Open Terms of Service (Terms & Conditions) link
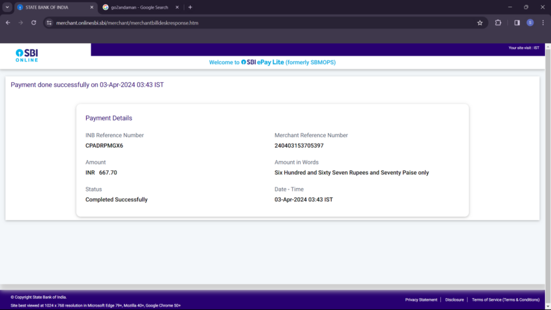The image size is (551, 310). pyautogui.click(x=505, y=300)
